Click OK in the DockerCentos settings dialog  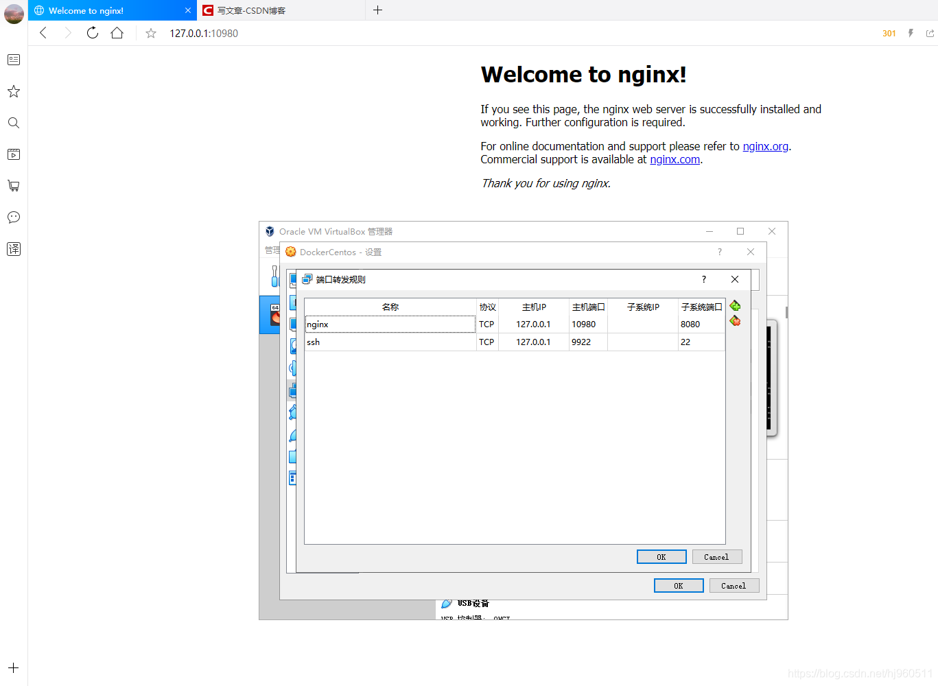(x=679, y=586)
